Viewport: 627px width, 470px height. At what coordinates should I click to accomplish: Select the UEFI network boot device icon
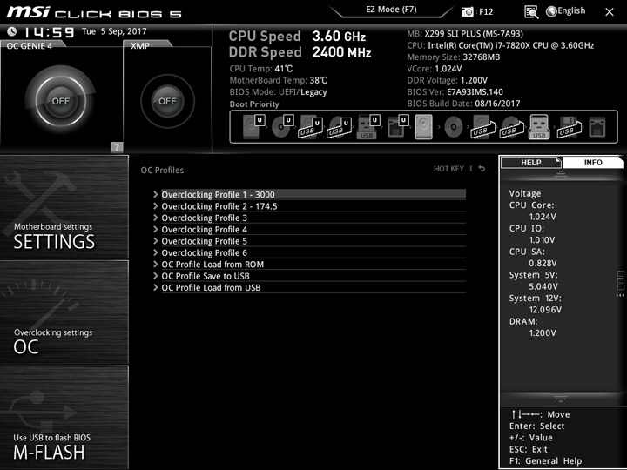click(397, 127)
